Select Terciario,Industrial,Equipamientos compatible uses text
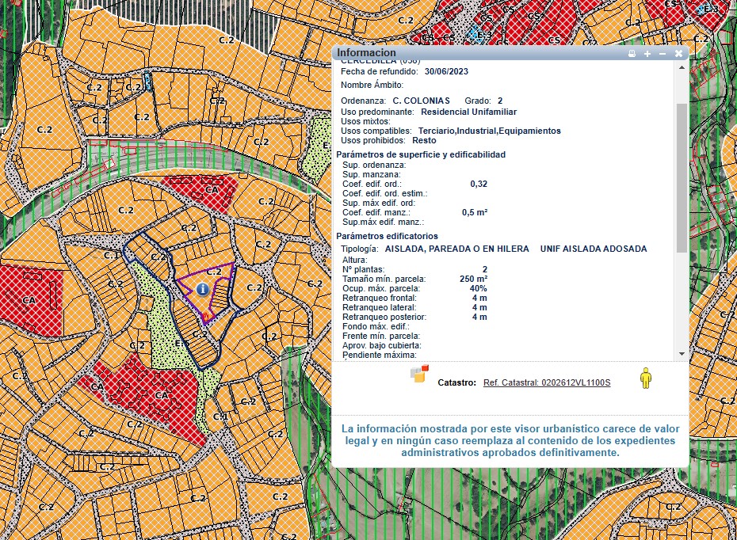 489,131
